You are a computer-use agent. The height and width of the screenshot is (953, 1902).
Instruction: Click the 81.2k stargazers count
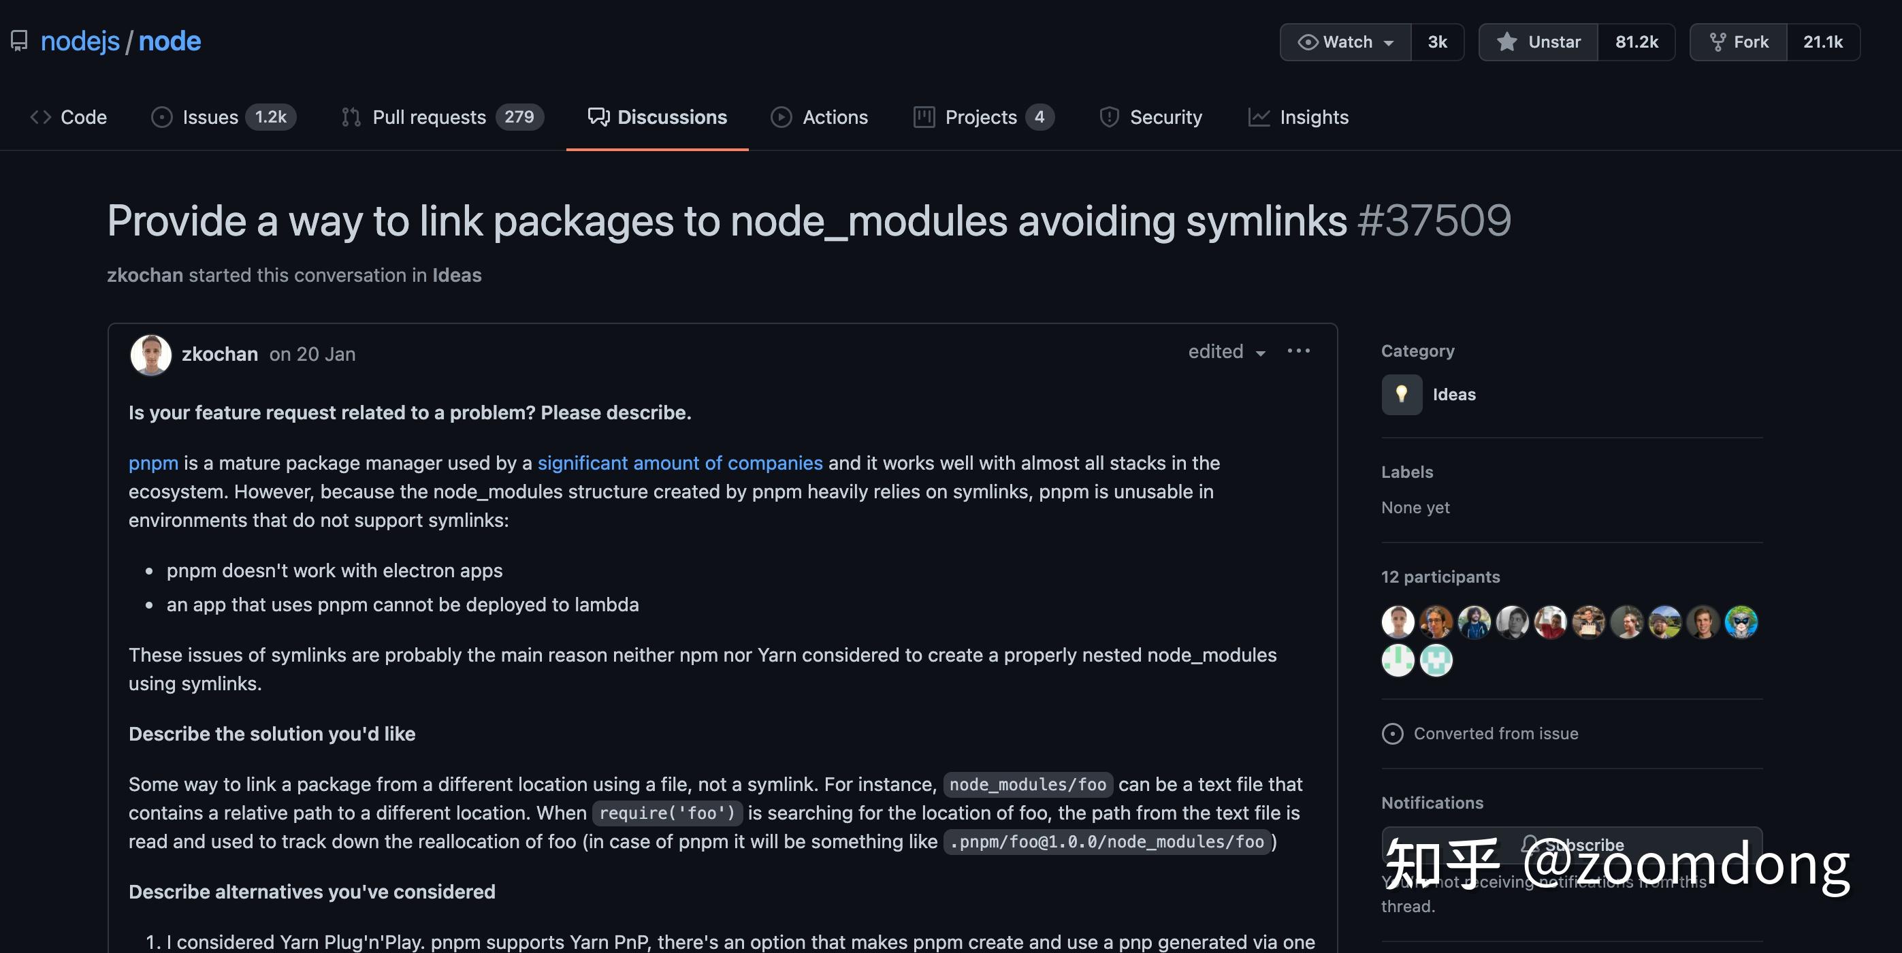click(x=1637, y=42)
